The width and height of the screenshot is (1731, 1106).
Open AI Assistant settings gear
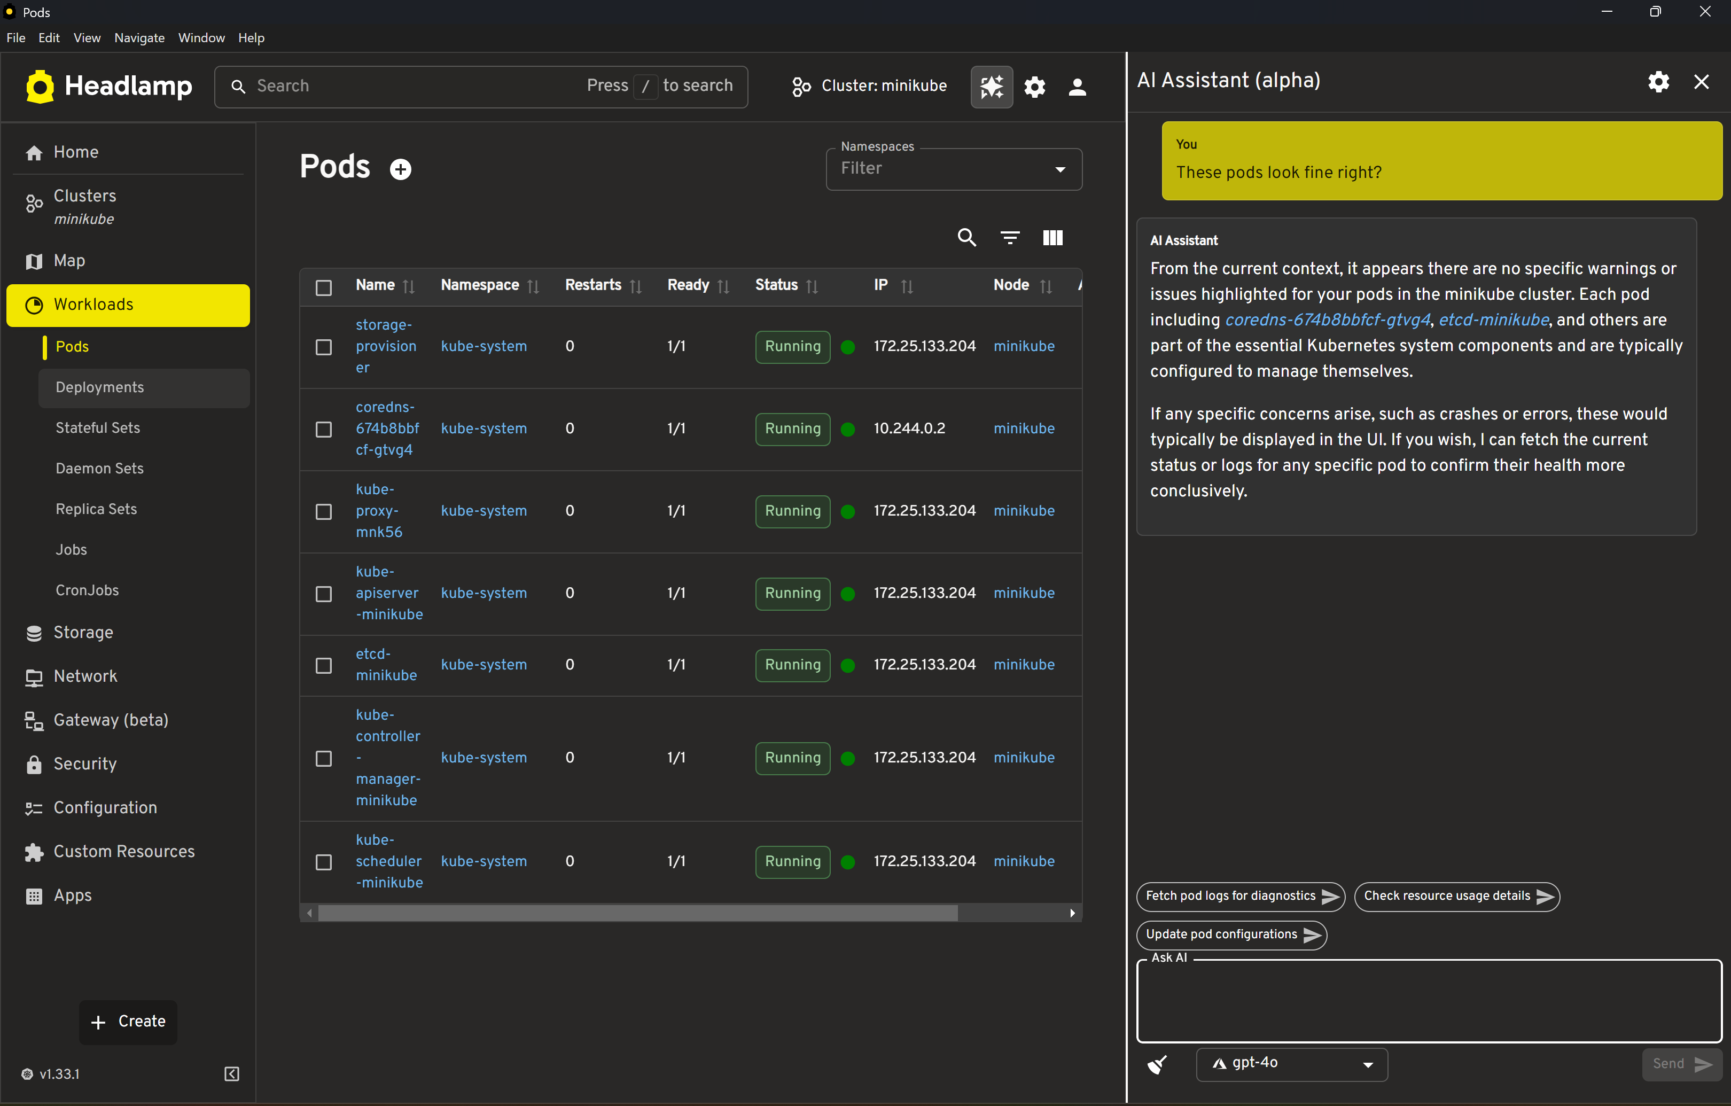tap(1658, 81)
